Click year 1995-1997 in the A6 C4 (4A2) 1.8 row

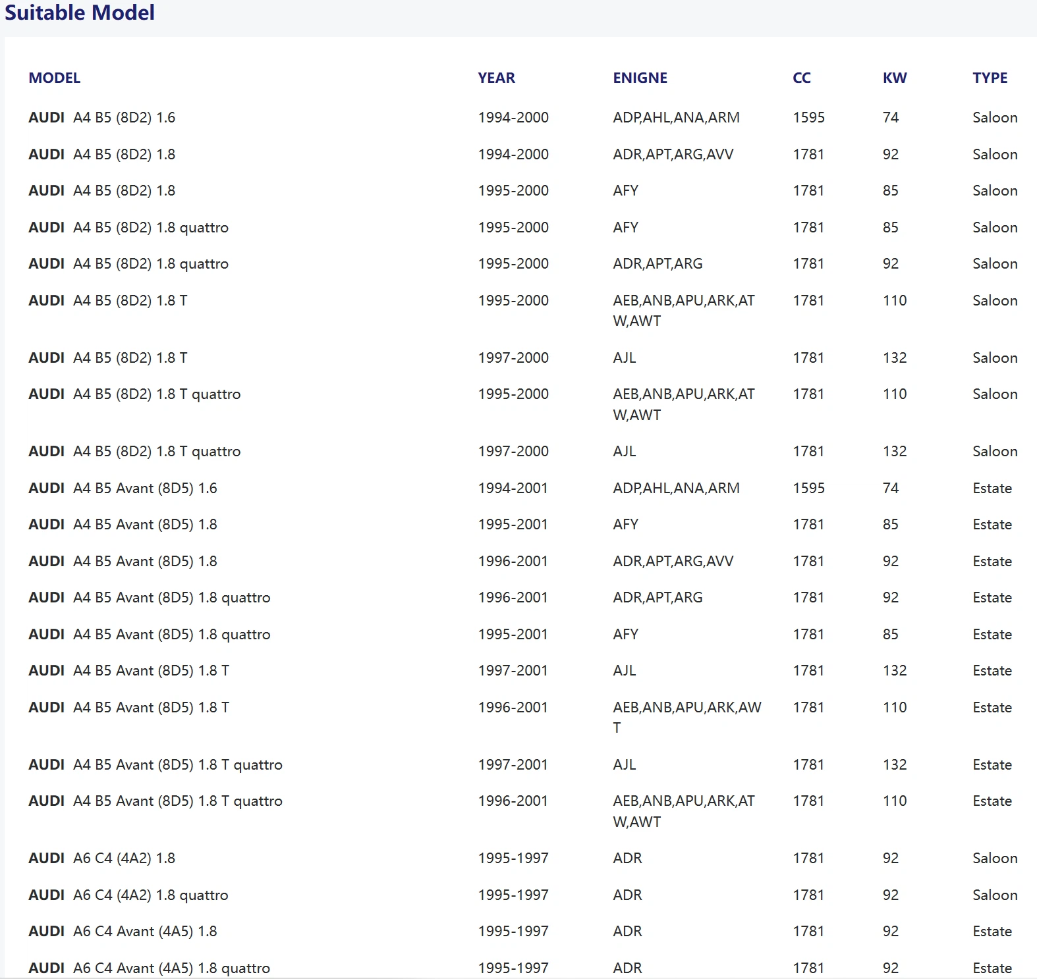[x=513, y=858]
